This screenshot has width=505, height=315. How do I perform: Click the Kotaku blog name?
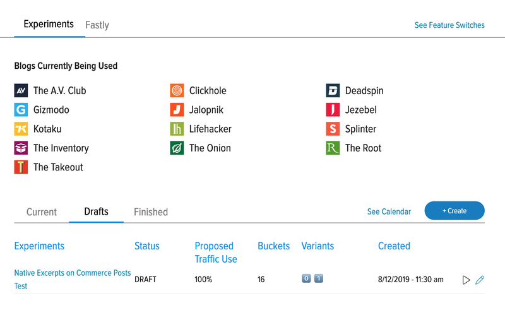(47, 129)
